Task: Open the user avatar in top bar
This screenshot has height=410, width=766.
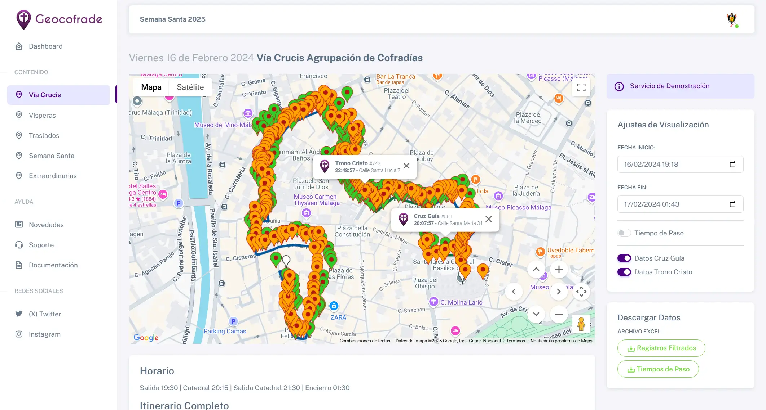Action: tap(732, 19)
